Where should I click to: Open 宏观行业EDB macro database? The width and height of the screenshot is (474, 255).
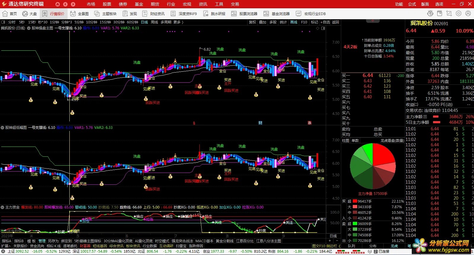[x=311, y=14]
